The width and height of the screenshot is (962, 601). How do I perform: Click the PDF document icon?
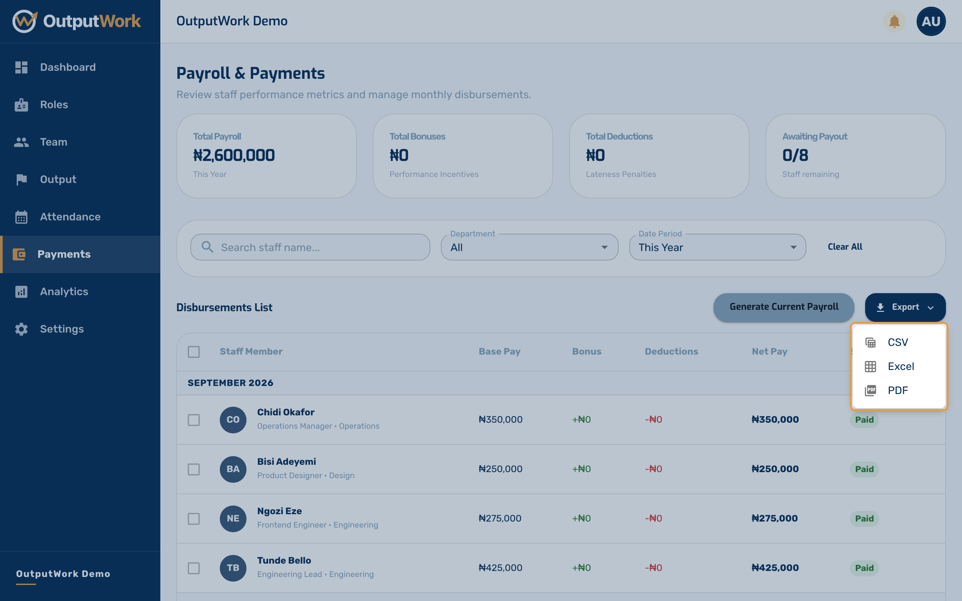pos(870,390)
